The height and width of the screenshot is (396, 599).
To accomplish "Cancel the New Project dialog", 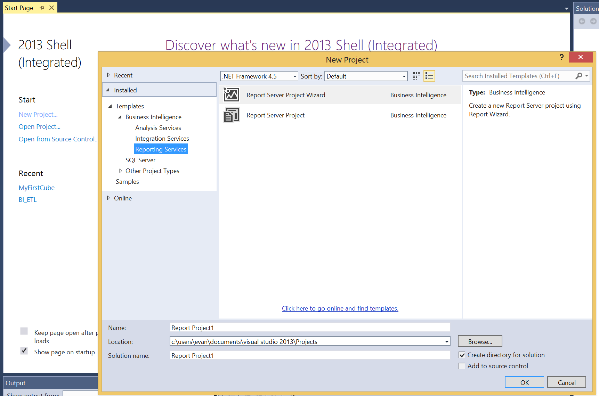I will tap(567, 382).
